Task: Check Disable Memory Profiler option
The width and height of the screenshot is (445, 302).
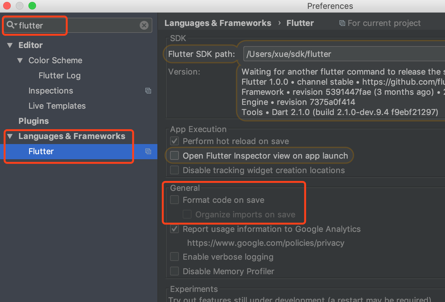Action: tap(174, 271)
